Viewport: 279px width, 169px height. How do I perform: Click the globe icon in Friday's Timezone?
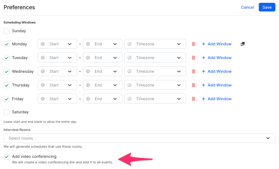coord(129,99)
